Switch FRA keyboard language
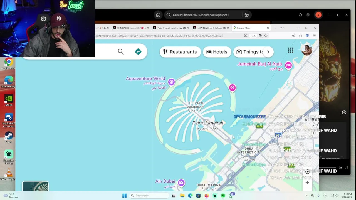 325,196
